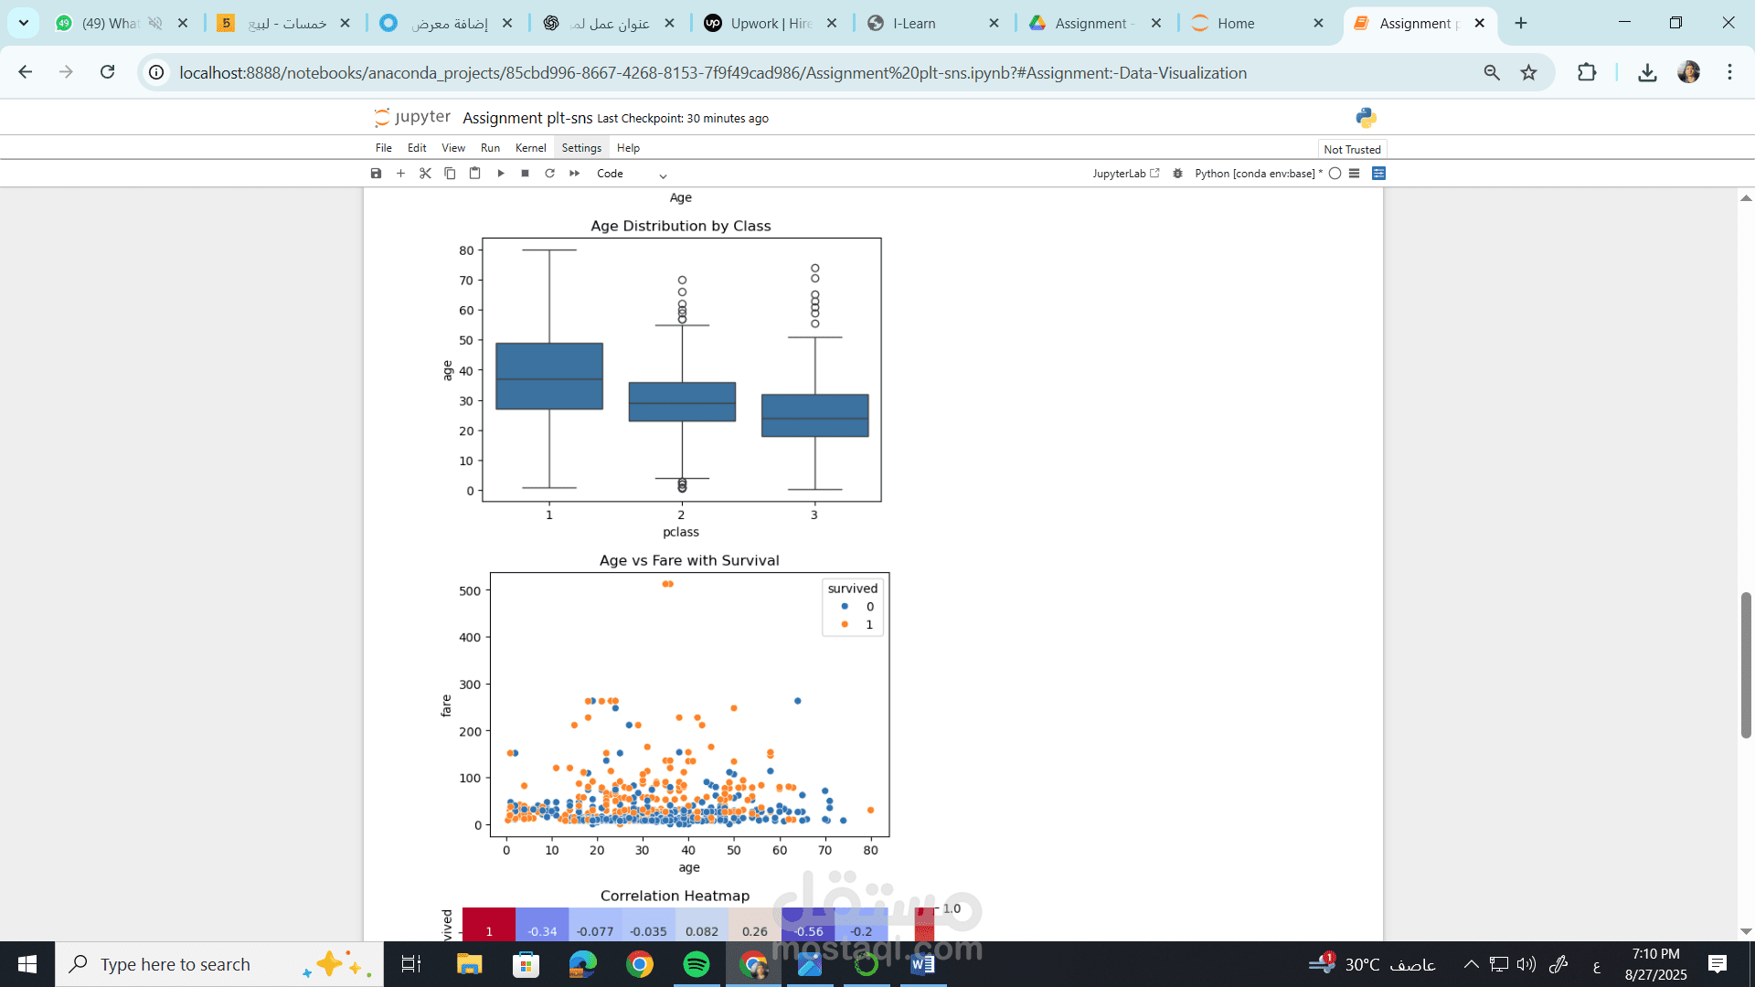This screenshot has height=987, width=1755.
Task: Expand the Chrome tab search chevron
Action: 23,23
